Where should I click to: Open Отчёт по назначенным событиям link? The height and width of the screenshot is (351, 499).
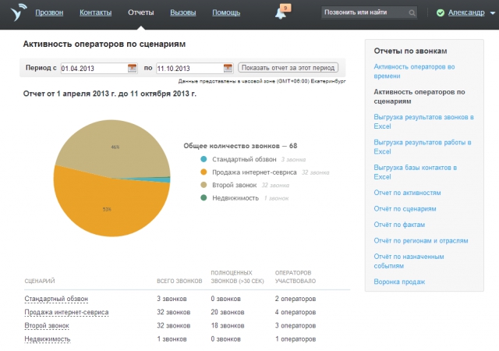coord(409,261)
